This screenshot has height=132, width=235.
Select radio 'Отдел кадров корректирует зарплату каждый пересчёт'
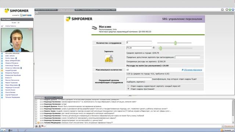(x=128, y=86)
